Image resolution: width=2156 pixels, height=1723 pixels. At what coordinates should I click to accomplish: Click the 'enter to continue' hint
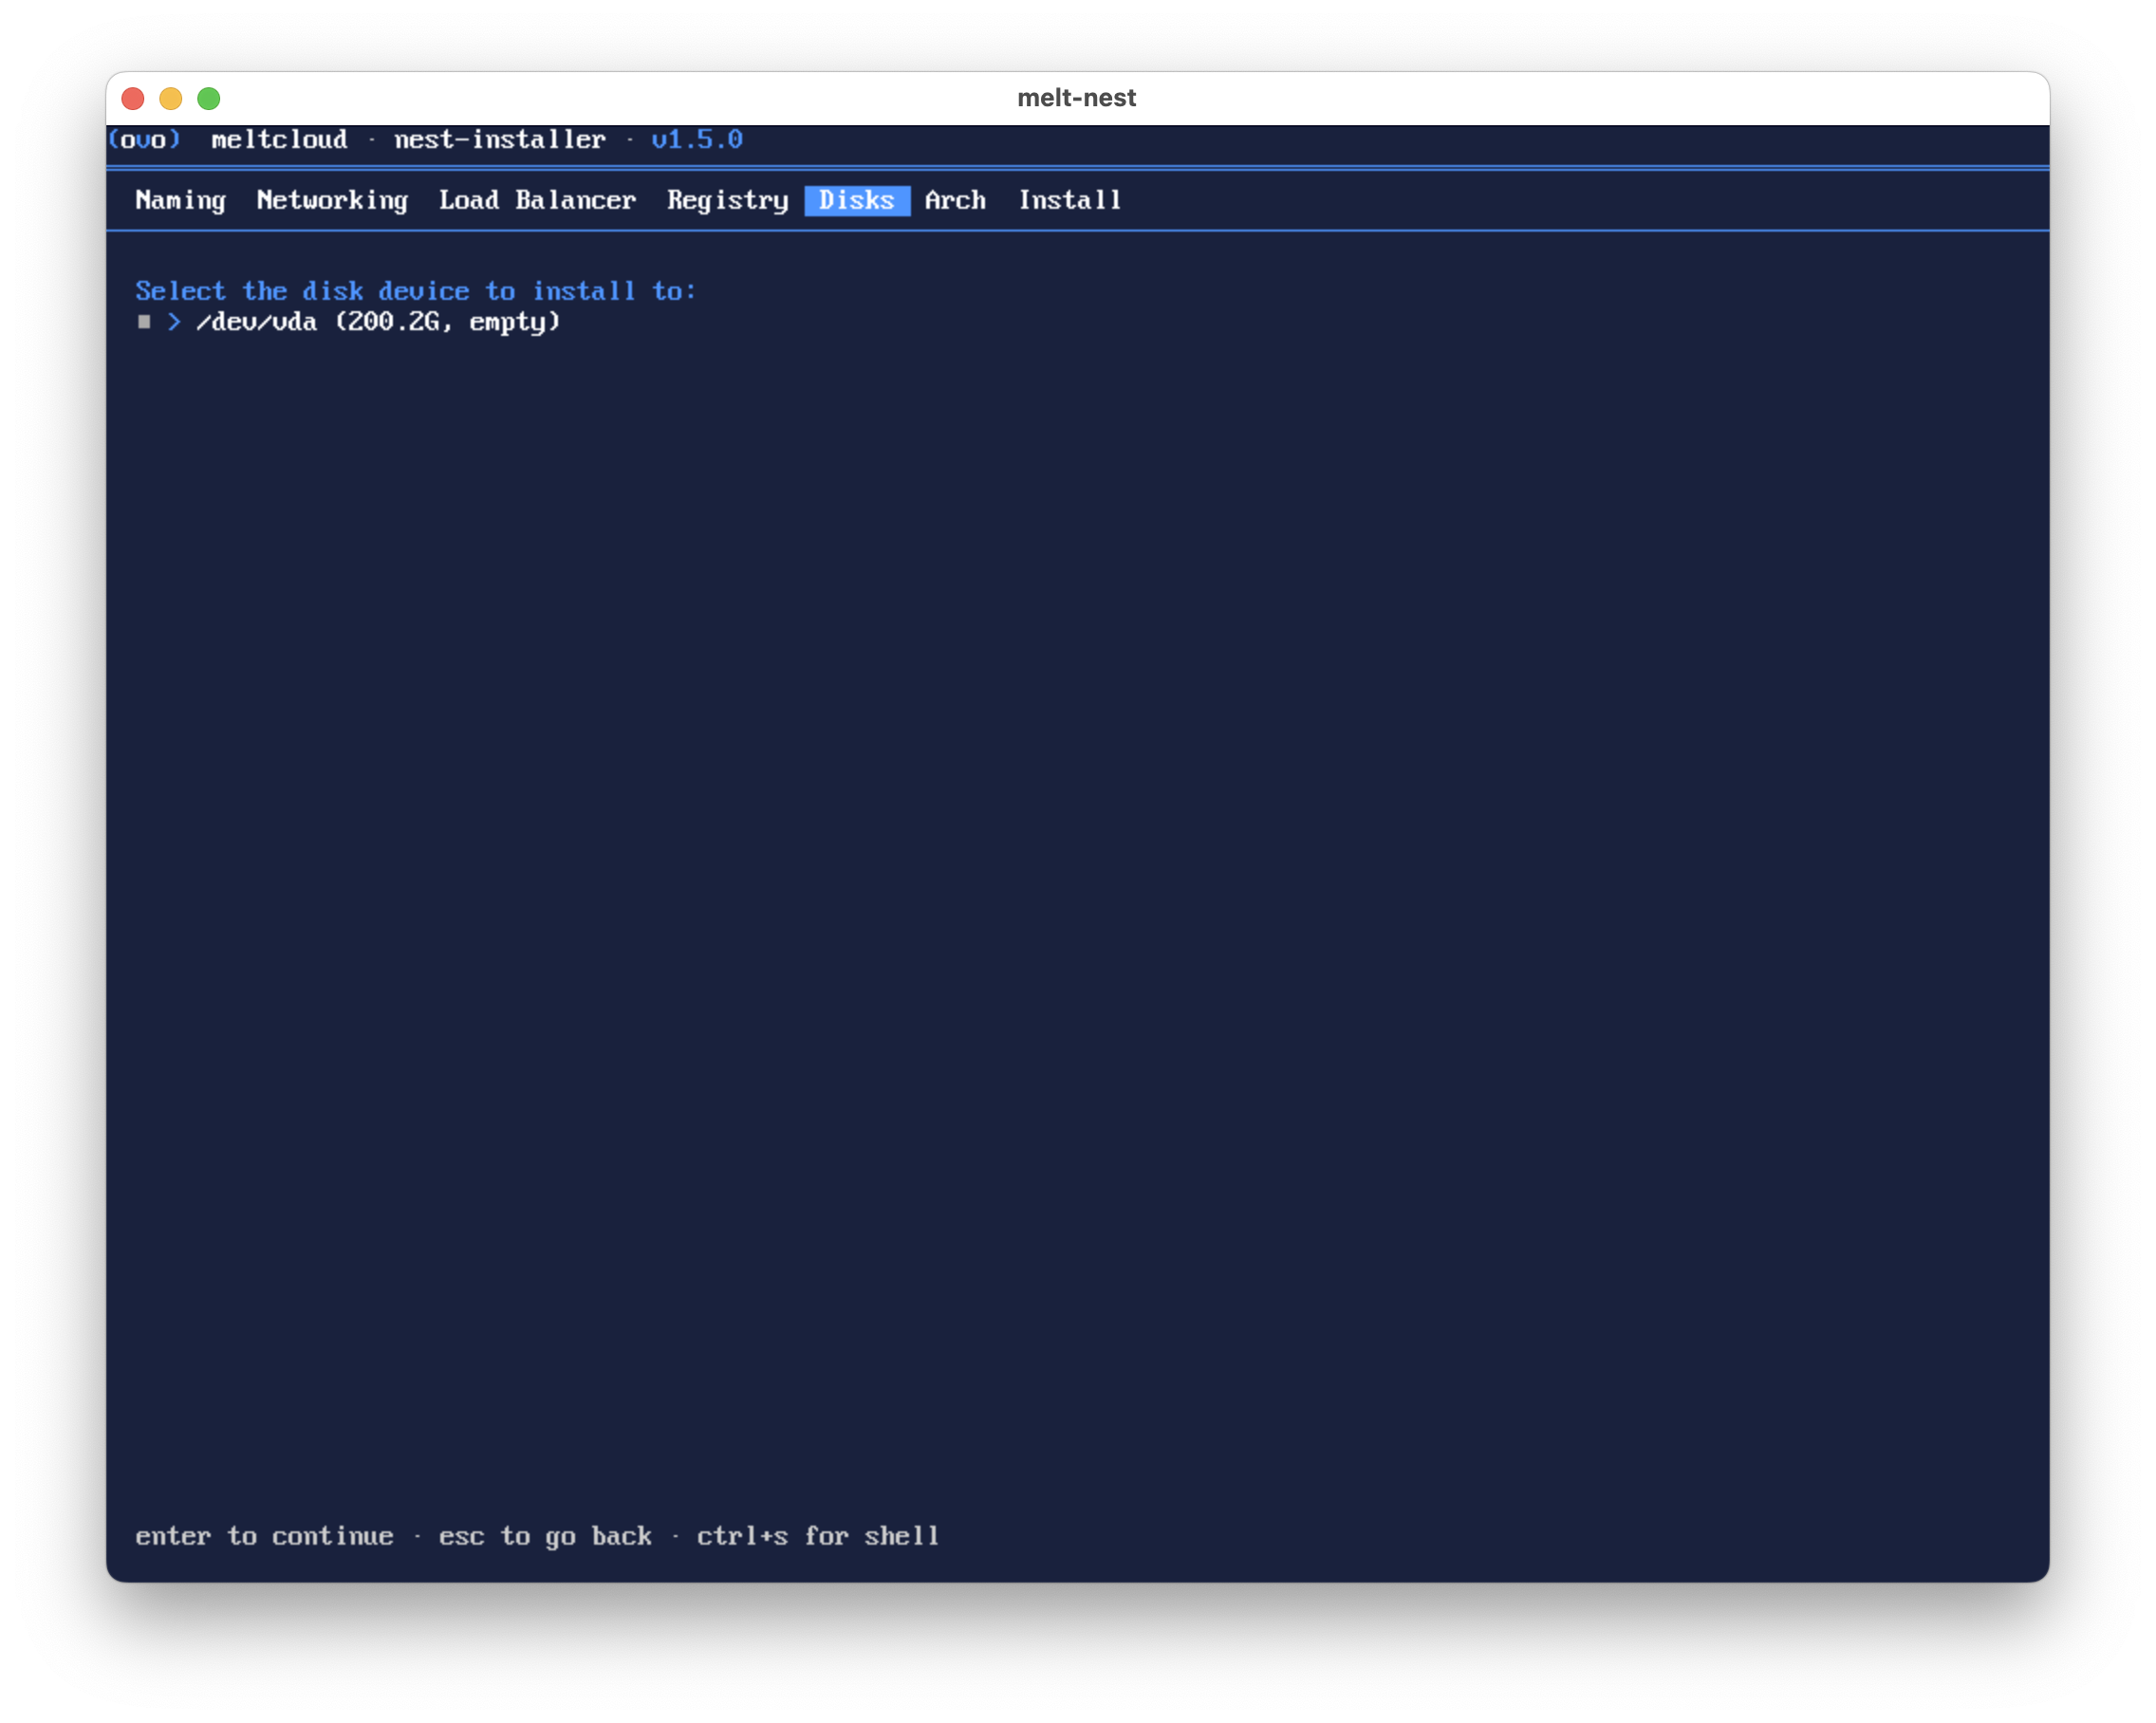click(264, 1537)
